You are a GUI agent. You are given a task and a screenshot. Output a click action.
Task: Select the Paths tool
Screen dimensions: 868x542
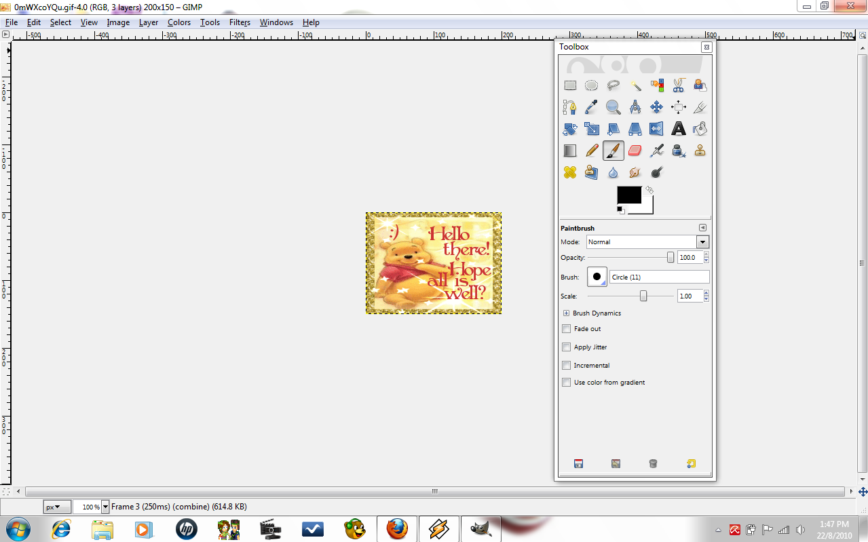tap(570, 107)
